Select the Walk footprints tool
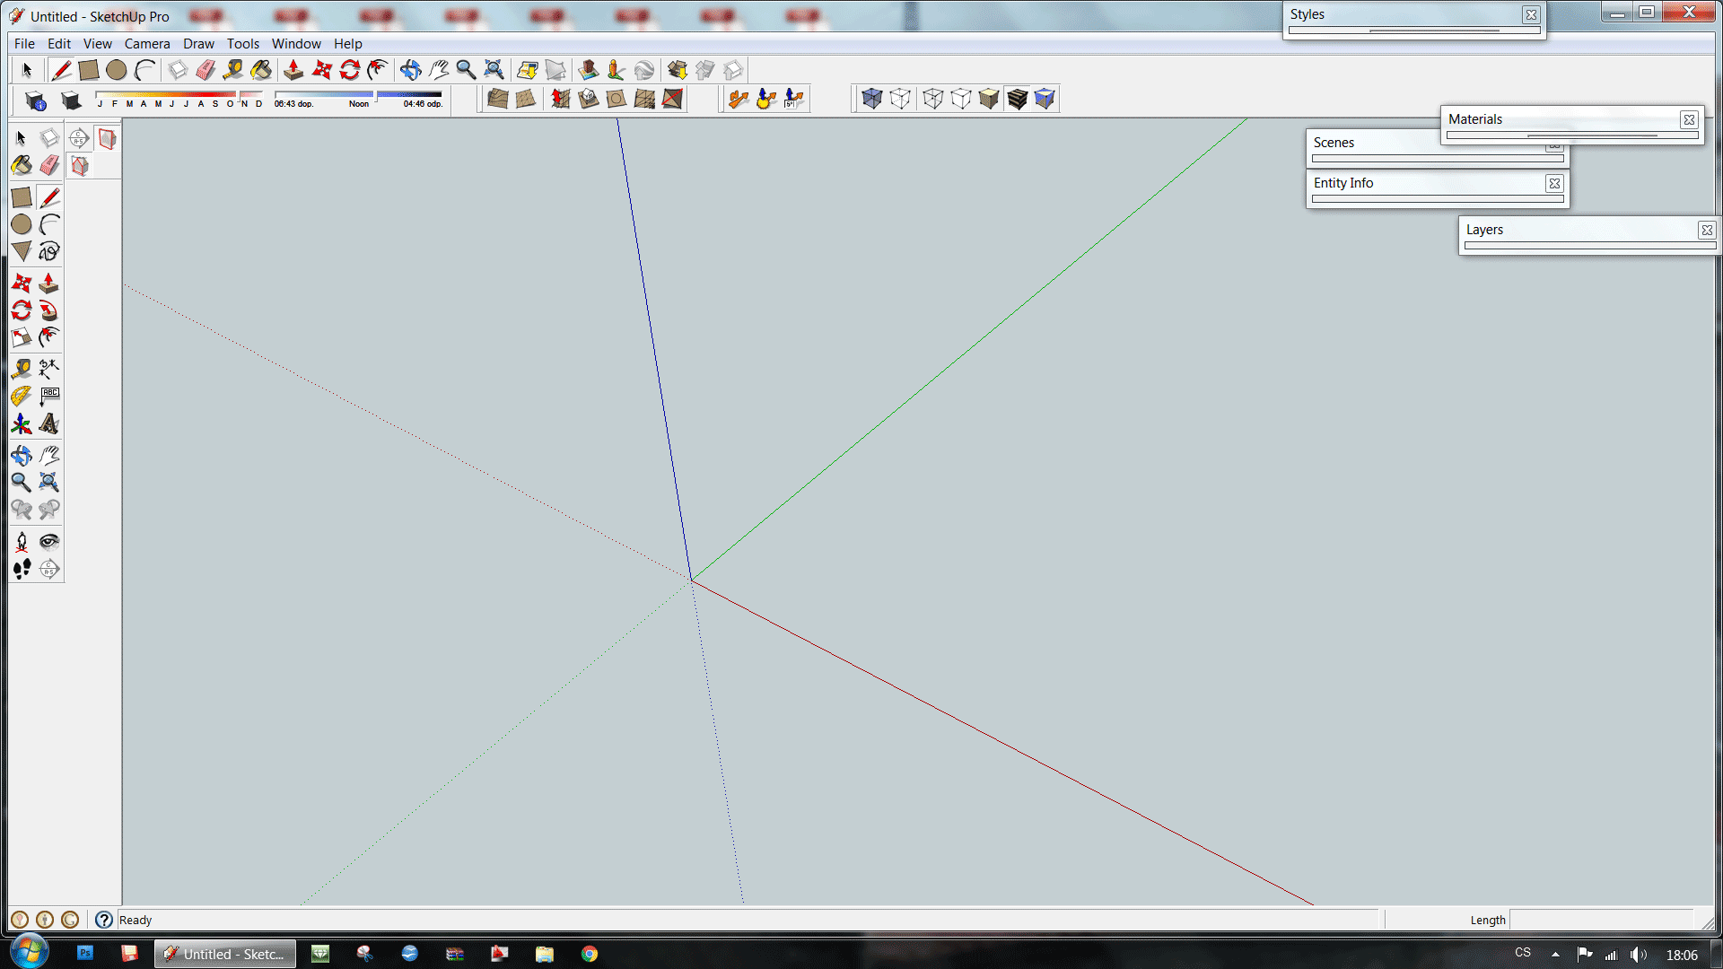The width and height of the screenshot is (1723, 969). (22, 569)
